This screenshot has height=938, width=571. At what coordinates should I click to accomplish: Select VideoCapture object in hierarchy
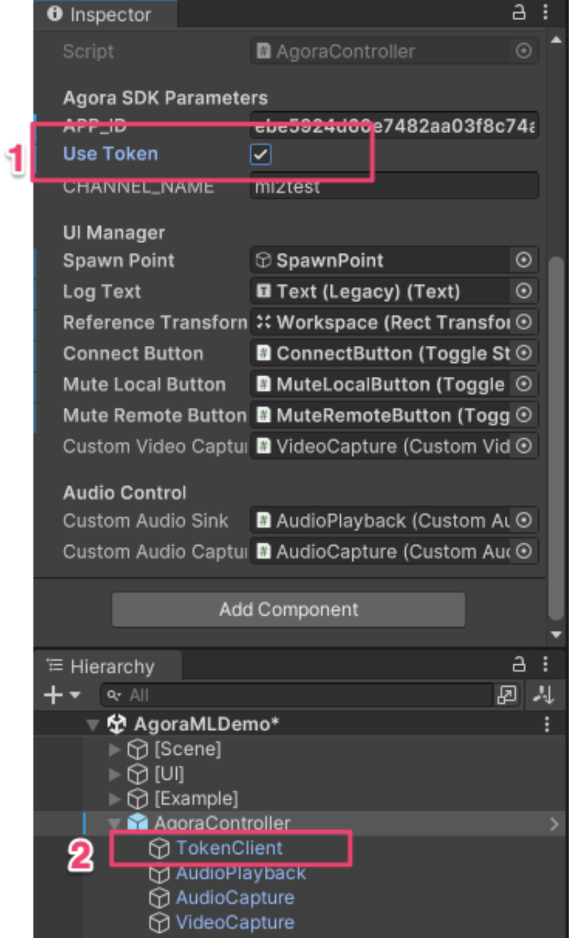tap(234, 922)
